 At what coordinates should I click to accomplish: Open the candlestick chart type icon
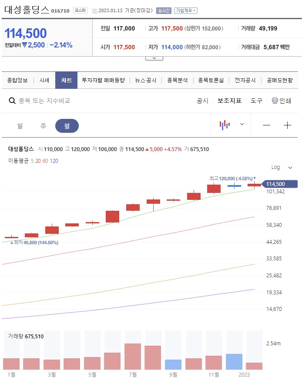coord(225,125)
